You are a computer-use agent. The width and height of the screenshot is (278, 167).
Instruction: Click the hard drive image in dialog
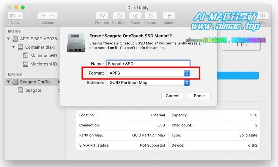[x=76, y=43]
